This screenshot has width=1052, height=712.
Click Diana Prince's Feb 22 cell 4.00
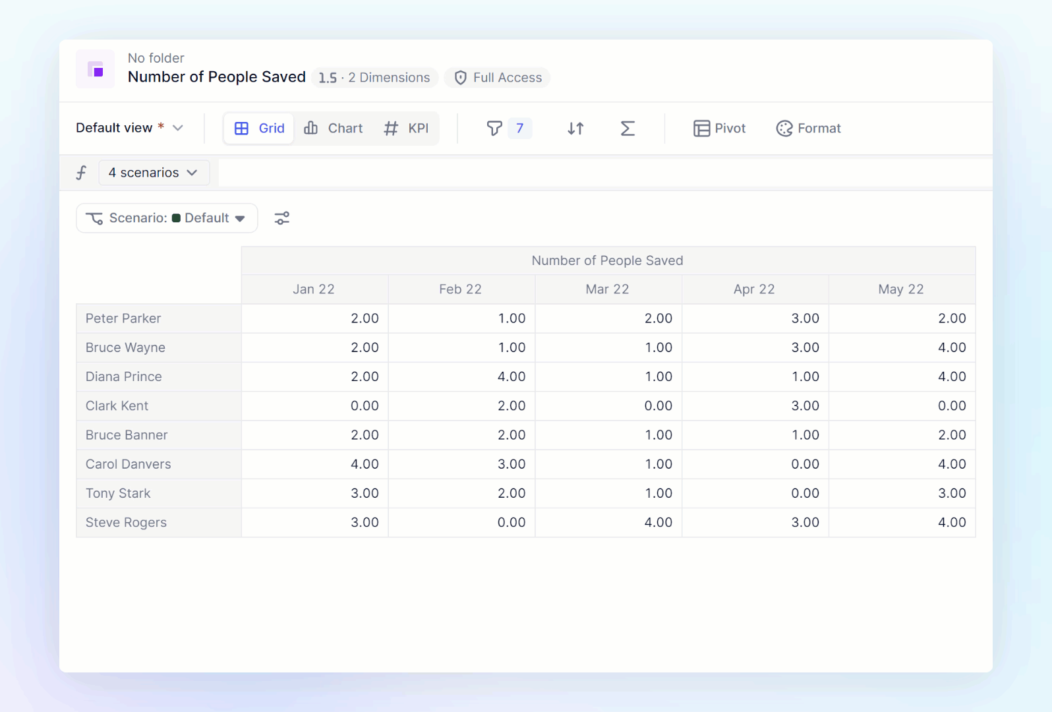462,376
